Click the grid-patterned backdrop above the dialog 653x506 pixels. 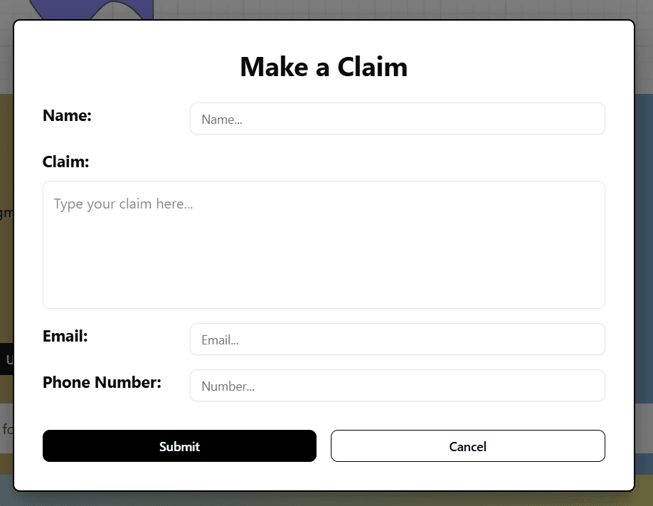(391, 9)
